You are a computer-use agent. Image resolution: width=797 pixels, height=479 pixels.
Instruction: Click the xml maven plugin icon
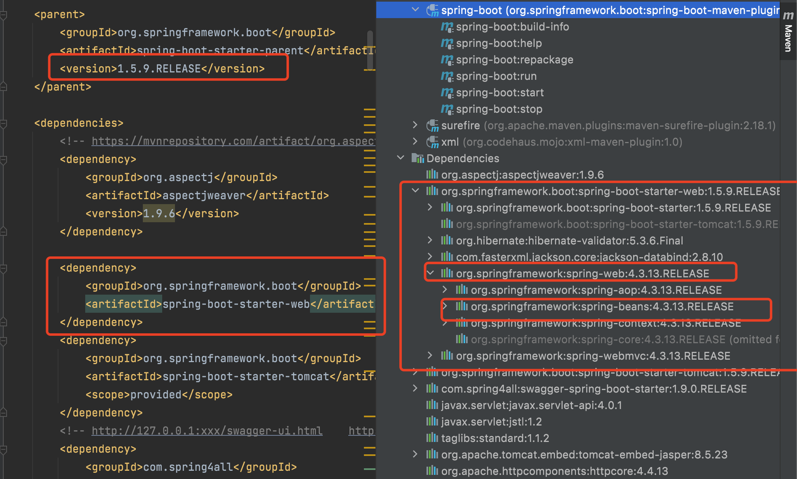pyautogui.click(x=432, y=142)
